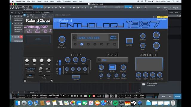This screenshot has height=107, width=191.
Task: Switch to the Browse view
Action: coord(178,96)
